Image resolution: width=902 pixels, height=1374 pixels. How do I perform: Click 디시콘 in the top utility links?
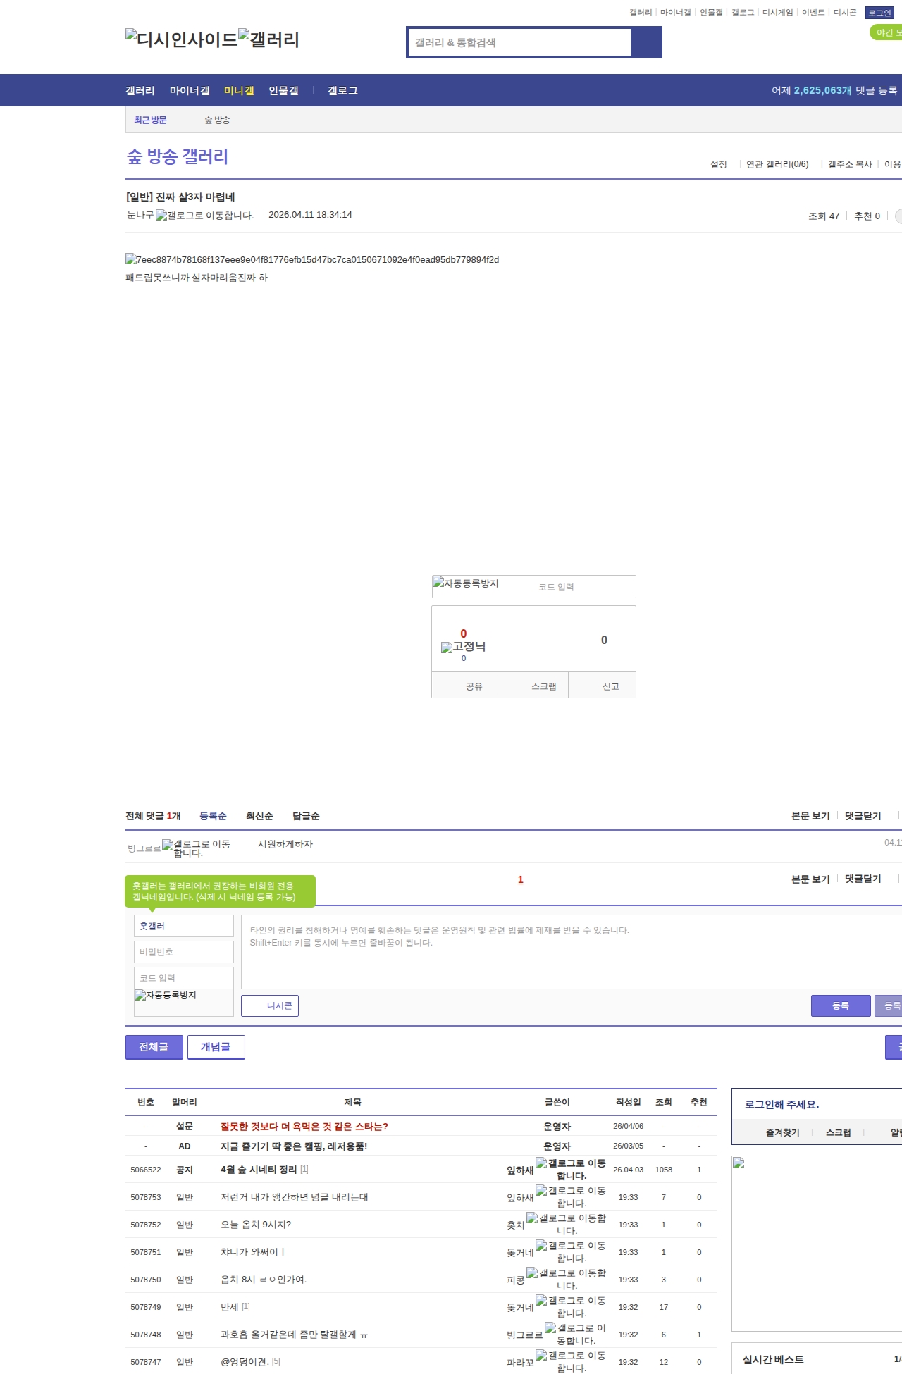point(845,13)
